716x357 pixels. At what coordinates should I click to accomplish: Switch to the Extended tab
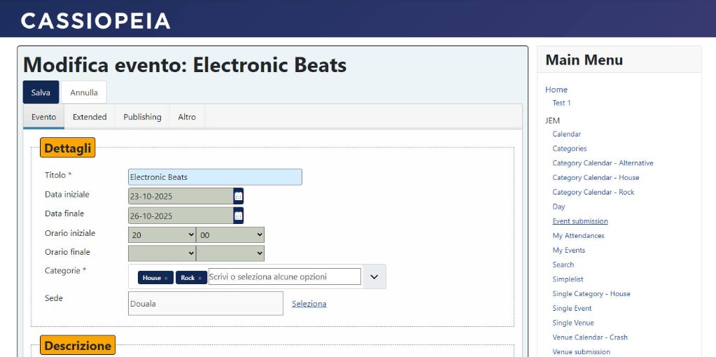point(90,117)
